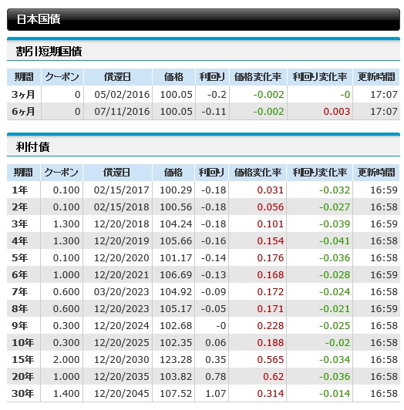Click the price change value 0.228
404x410 pixels.
point(271,325)
